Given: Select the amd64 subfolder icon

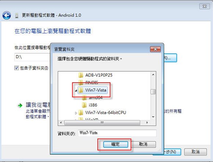Looking at the screenshot, I should [84, 98].
